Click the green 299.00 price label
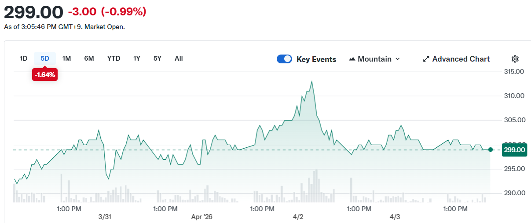Screen dimensions: 531x223 coord(514,150)
